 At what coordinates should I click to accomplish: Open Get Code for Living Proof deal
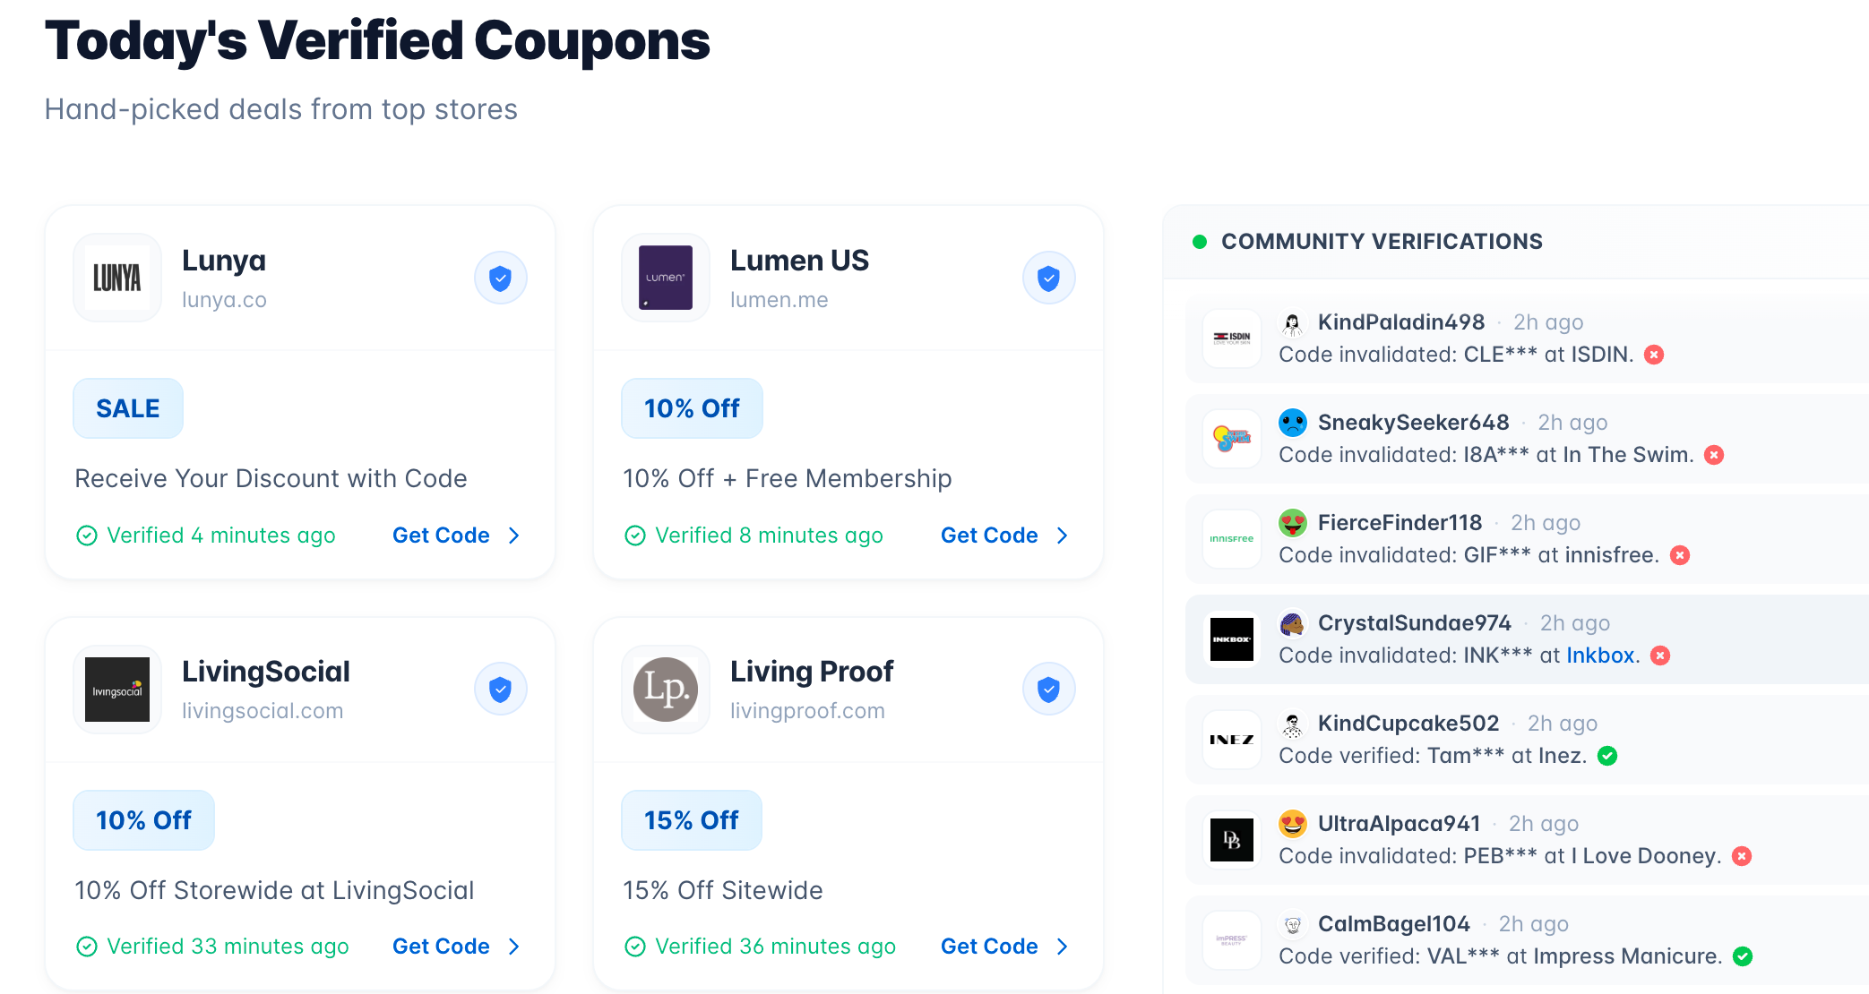(x=1003, y=947)
